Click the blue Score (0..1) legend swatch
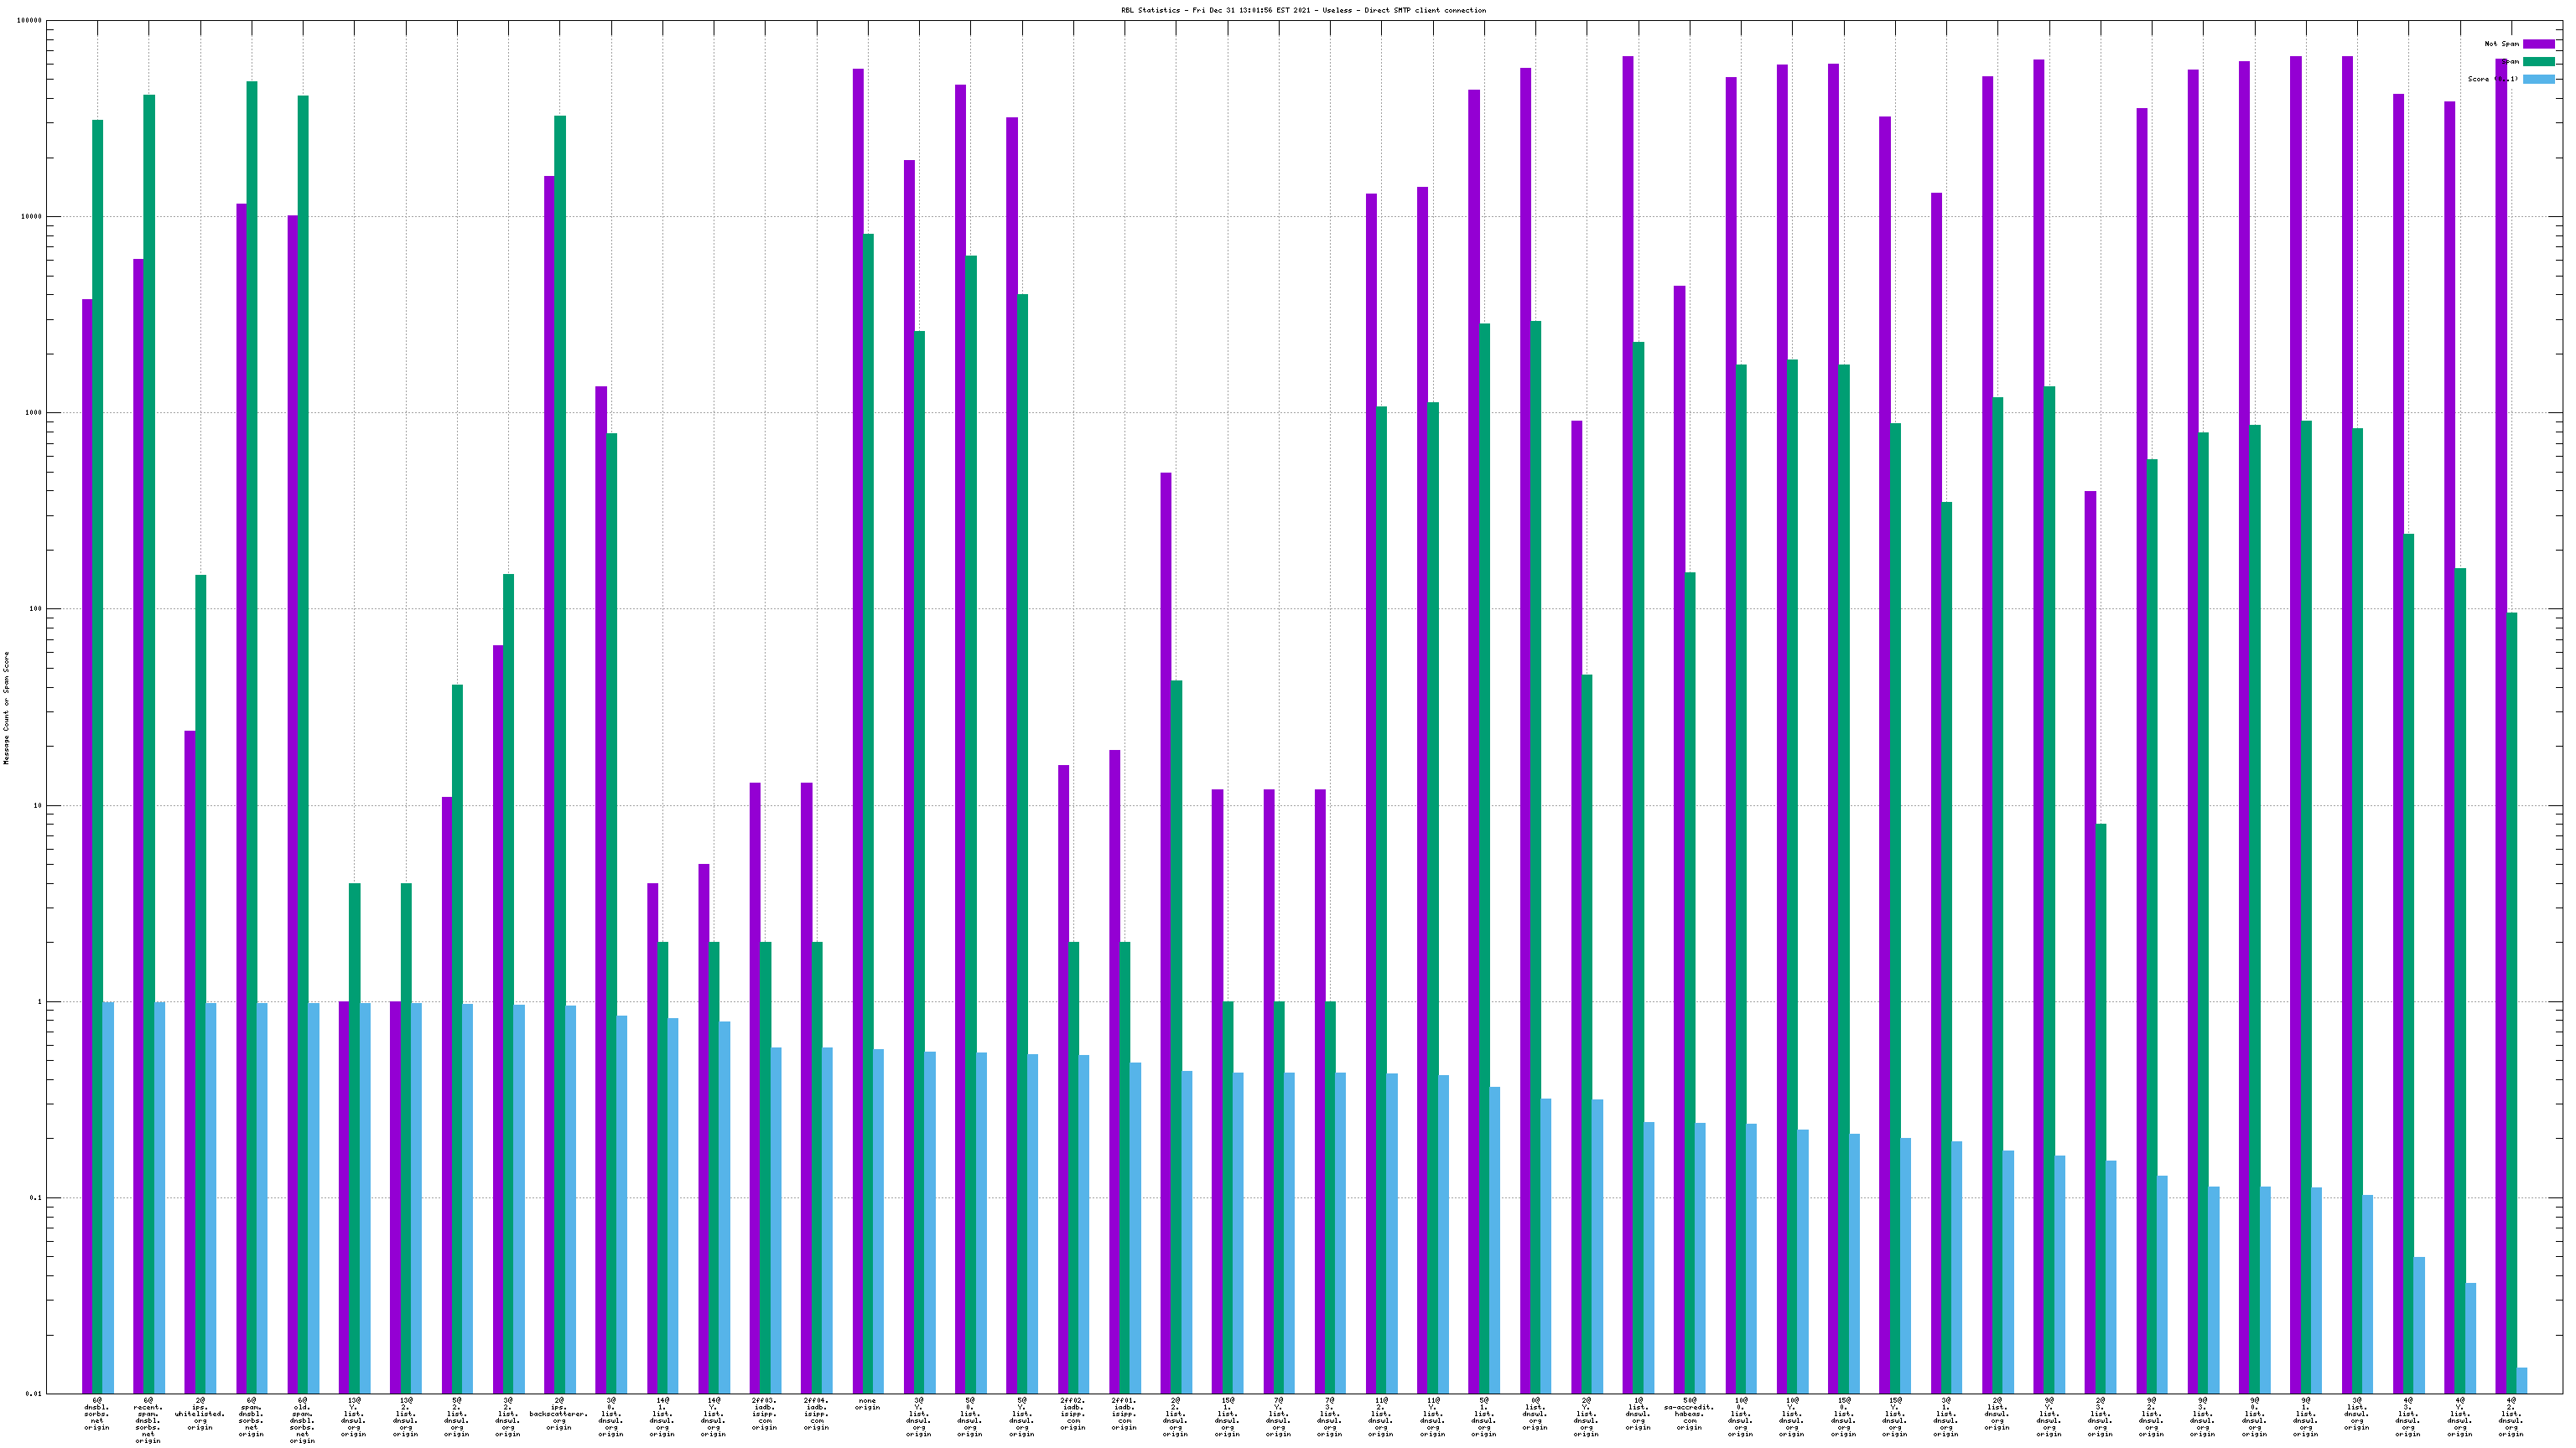 (x=2538, y=79)
